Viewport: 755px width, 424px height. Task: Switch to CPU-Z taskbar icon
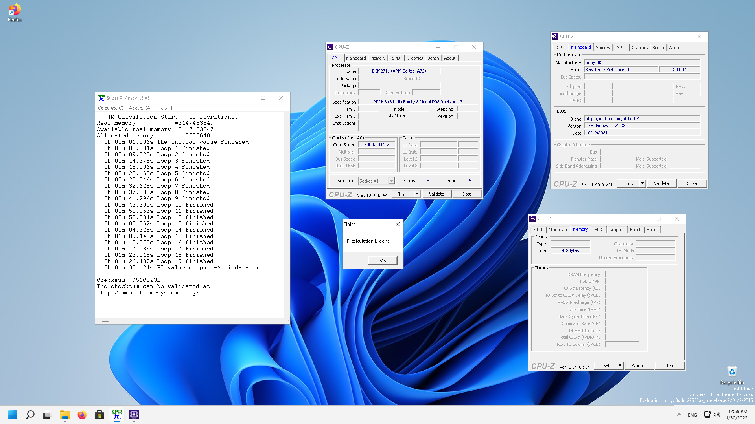tap(134, 415)
